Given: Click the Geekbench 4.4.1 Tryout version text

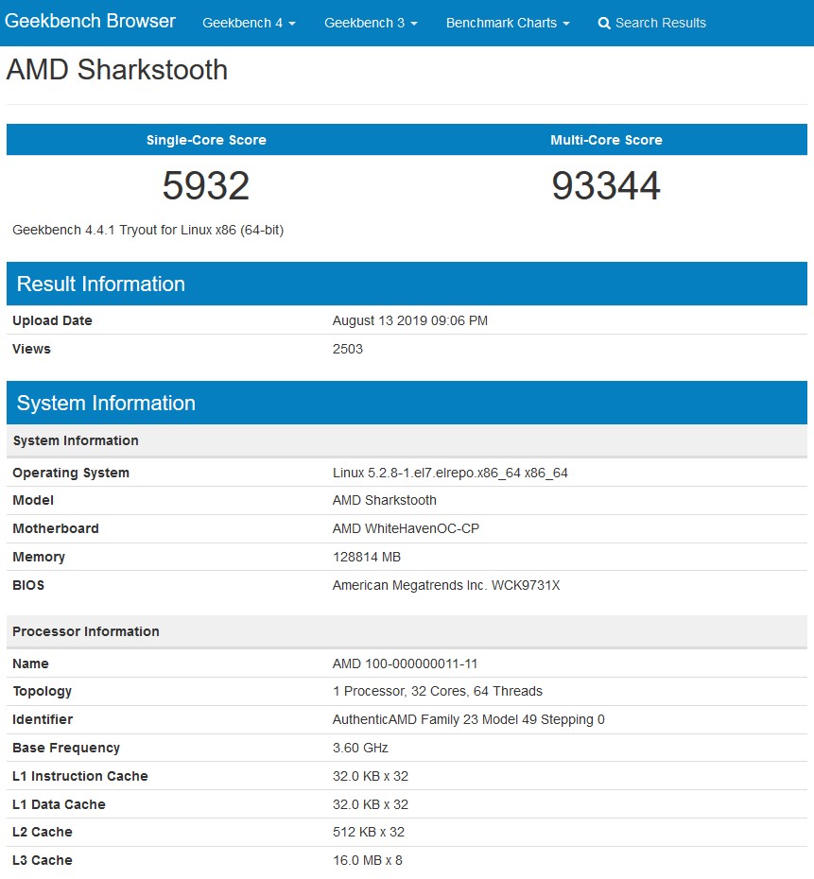Looking at the screenshot, I should pos(148,230).
